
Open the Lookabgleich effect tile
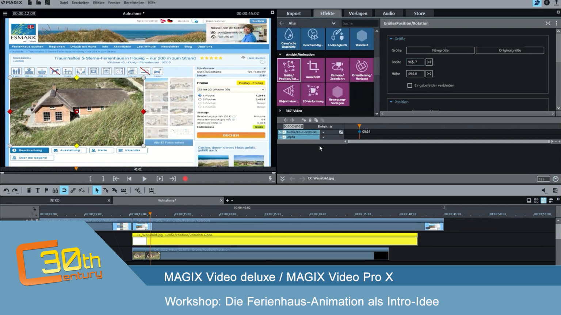click(x=337, y=38)
